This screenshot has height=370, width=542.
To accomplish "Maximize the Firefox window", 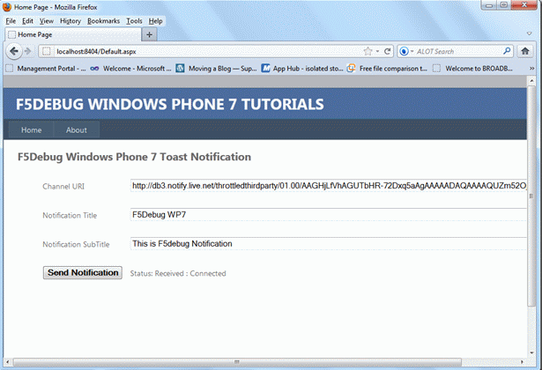I will pyautogui.click(x=504, y=5).
